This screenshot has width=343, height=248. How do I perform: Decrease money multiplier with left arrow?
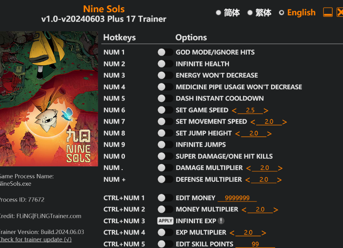click(244, 210)
